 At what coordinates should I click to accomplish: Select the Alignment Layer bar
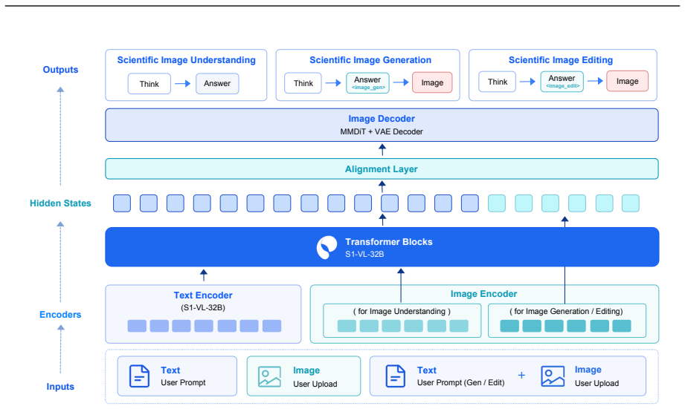pyautogui.click(x=382, y=168)
